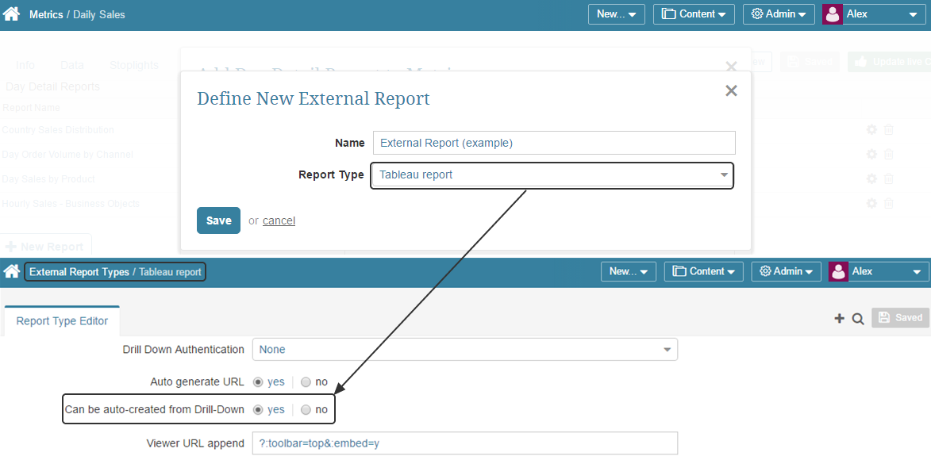The image size is (931, 460).
Task: Click the add (+) icon in Report Type Editor
Action: tap(839, 317)
